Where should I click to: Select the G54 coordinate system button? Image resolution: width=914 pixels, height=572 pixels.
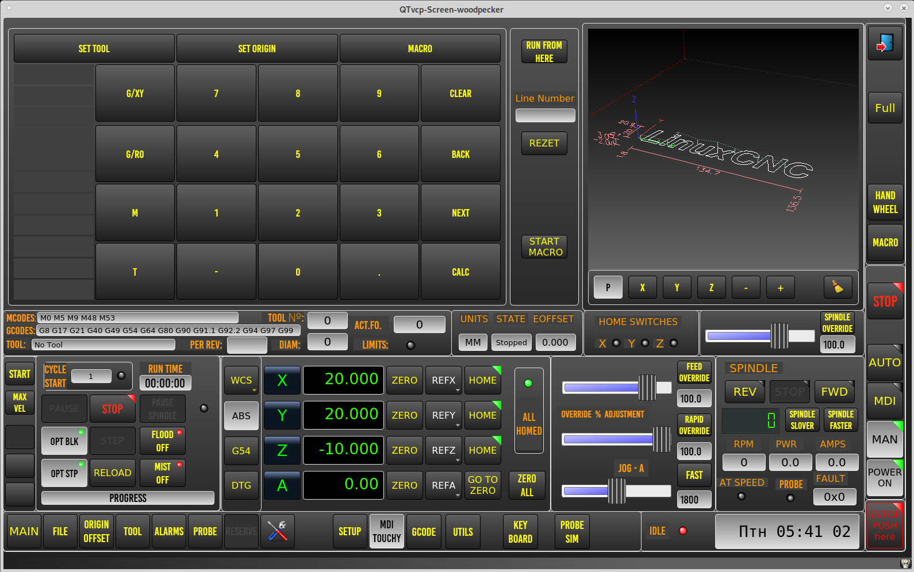[241, 451]
